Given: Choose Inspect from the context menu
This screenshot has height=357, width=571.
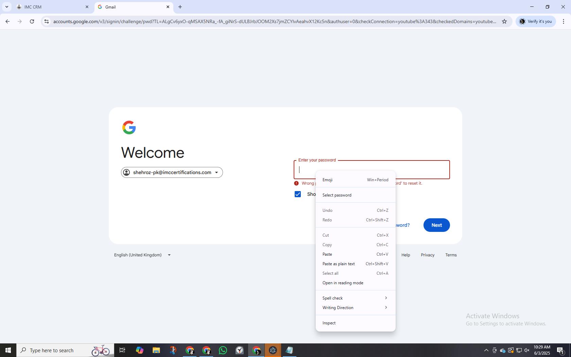Looking at the screenshot, I should 356,323.
